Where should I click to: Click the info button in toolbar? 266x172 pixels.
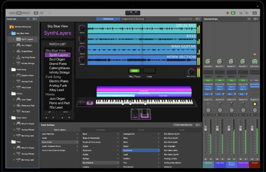pyautogui.click(x=36, y=13)
